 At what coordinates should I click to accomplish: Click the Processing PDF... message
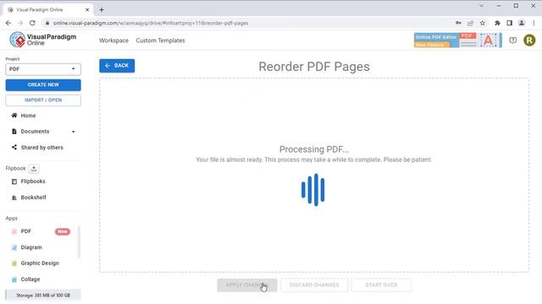pyautogui.click(x=314, y=149)
